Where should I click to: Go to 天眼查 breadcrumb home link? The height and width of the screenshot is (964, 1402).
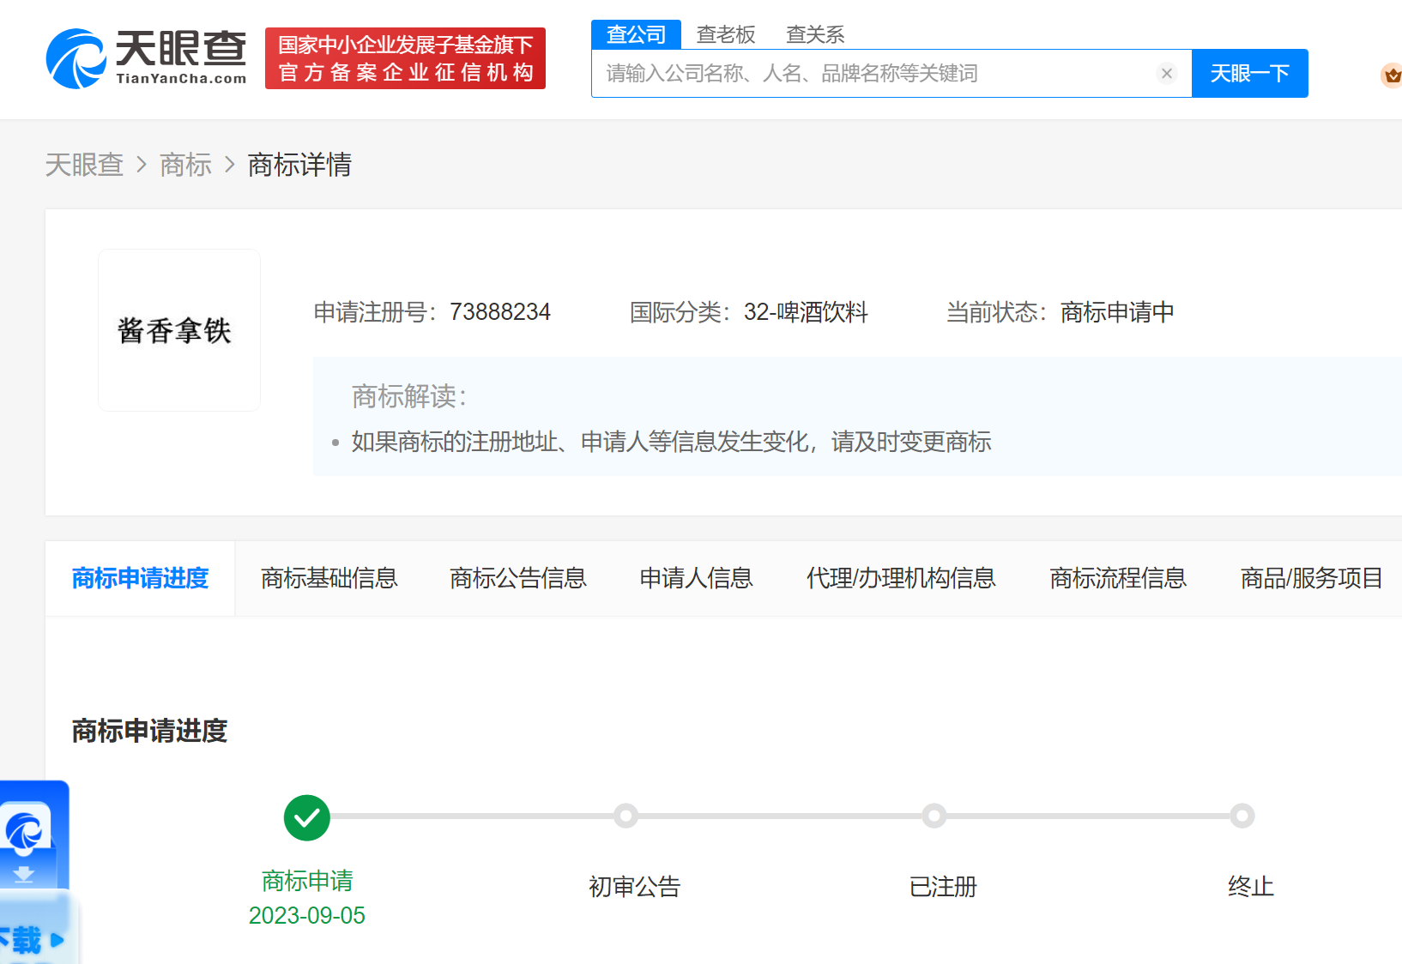pos(84,165)
